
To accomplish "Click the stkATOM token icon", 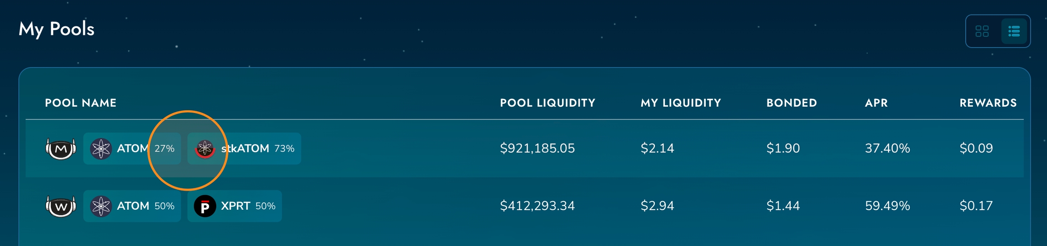I will [x=205, y=148].
